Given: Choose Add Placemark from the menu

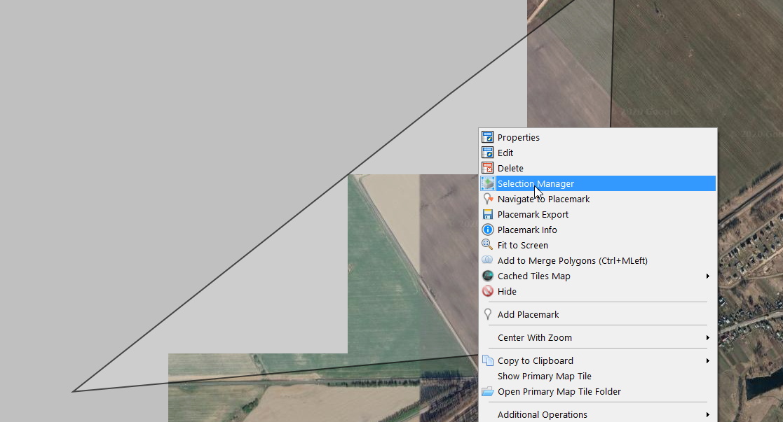Looking at the screenshot, I should (528, 315).
